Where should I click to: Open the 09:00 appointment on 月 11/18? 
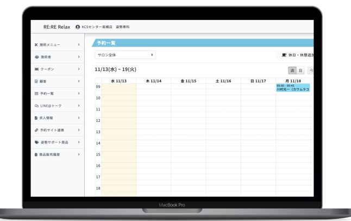pyautogui.click(x=293, y=88)
